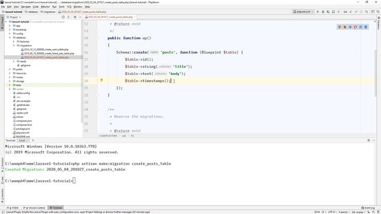Select the artisan file in the project tree
Screen dimensions: 381x214
(18, 117)
